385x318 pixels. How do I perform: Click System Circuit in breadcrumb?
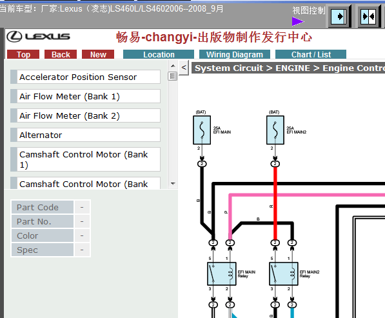228,68
